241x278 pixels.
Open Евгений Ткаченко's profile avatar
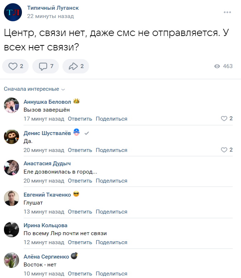pos(11,198)
